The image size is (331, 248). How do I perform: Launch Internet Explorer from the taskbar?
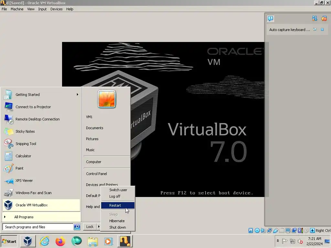pos(44,241)
